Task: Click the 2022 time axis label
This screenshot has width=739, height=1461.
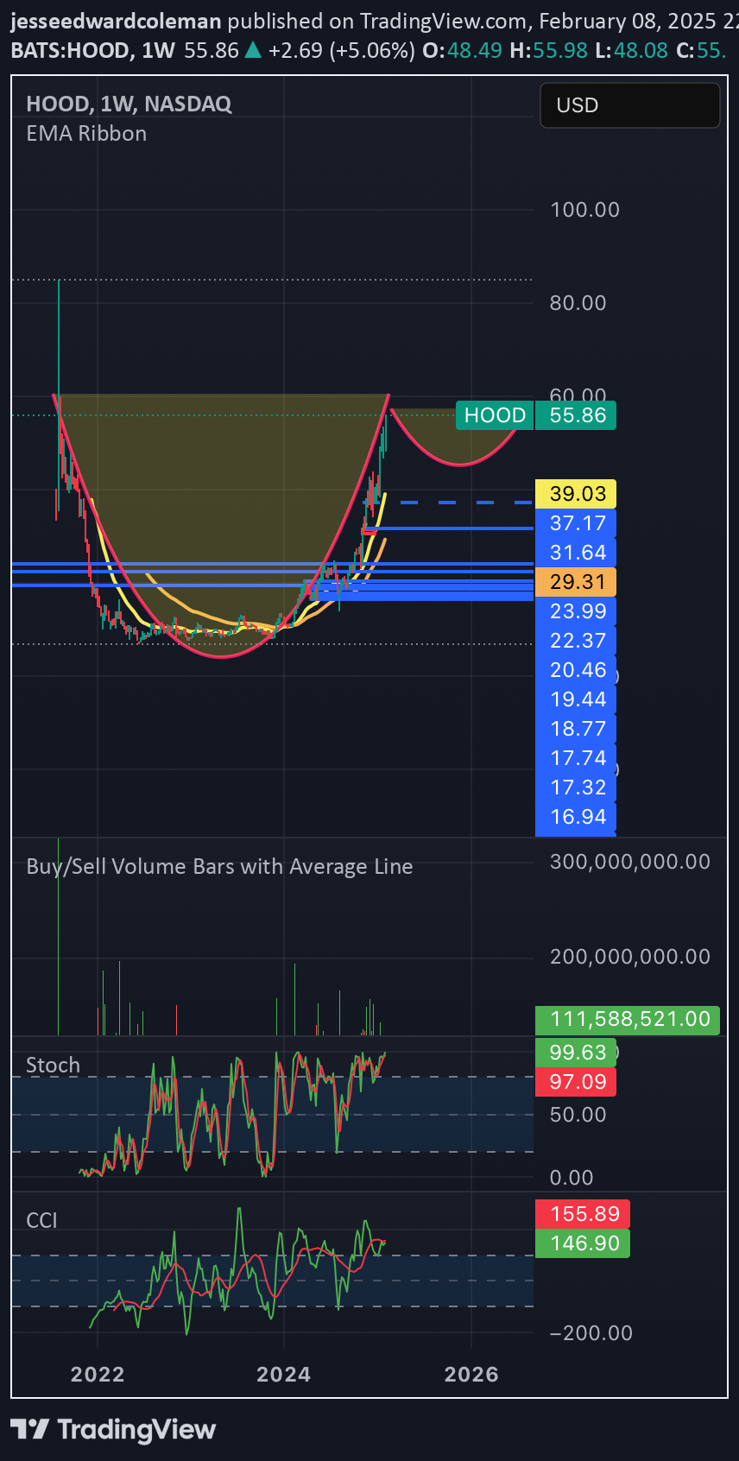Action: pyautogui.click(x=98, y=1375)
